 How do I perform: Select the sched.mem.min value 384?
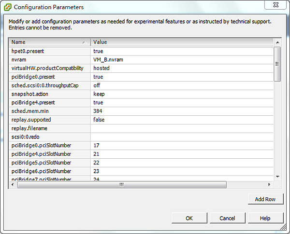pos(182,111)
